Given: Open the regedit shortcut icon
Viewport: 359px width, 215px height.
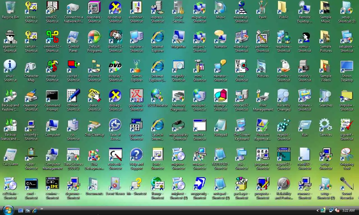Looking at the screenshot, I should point(284,125).
